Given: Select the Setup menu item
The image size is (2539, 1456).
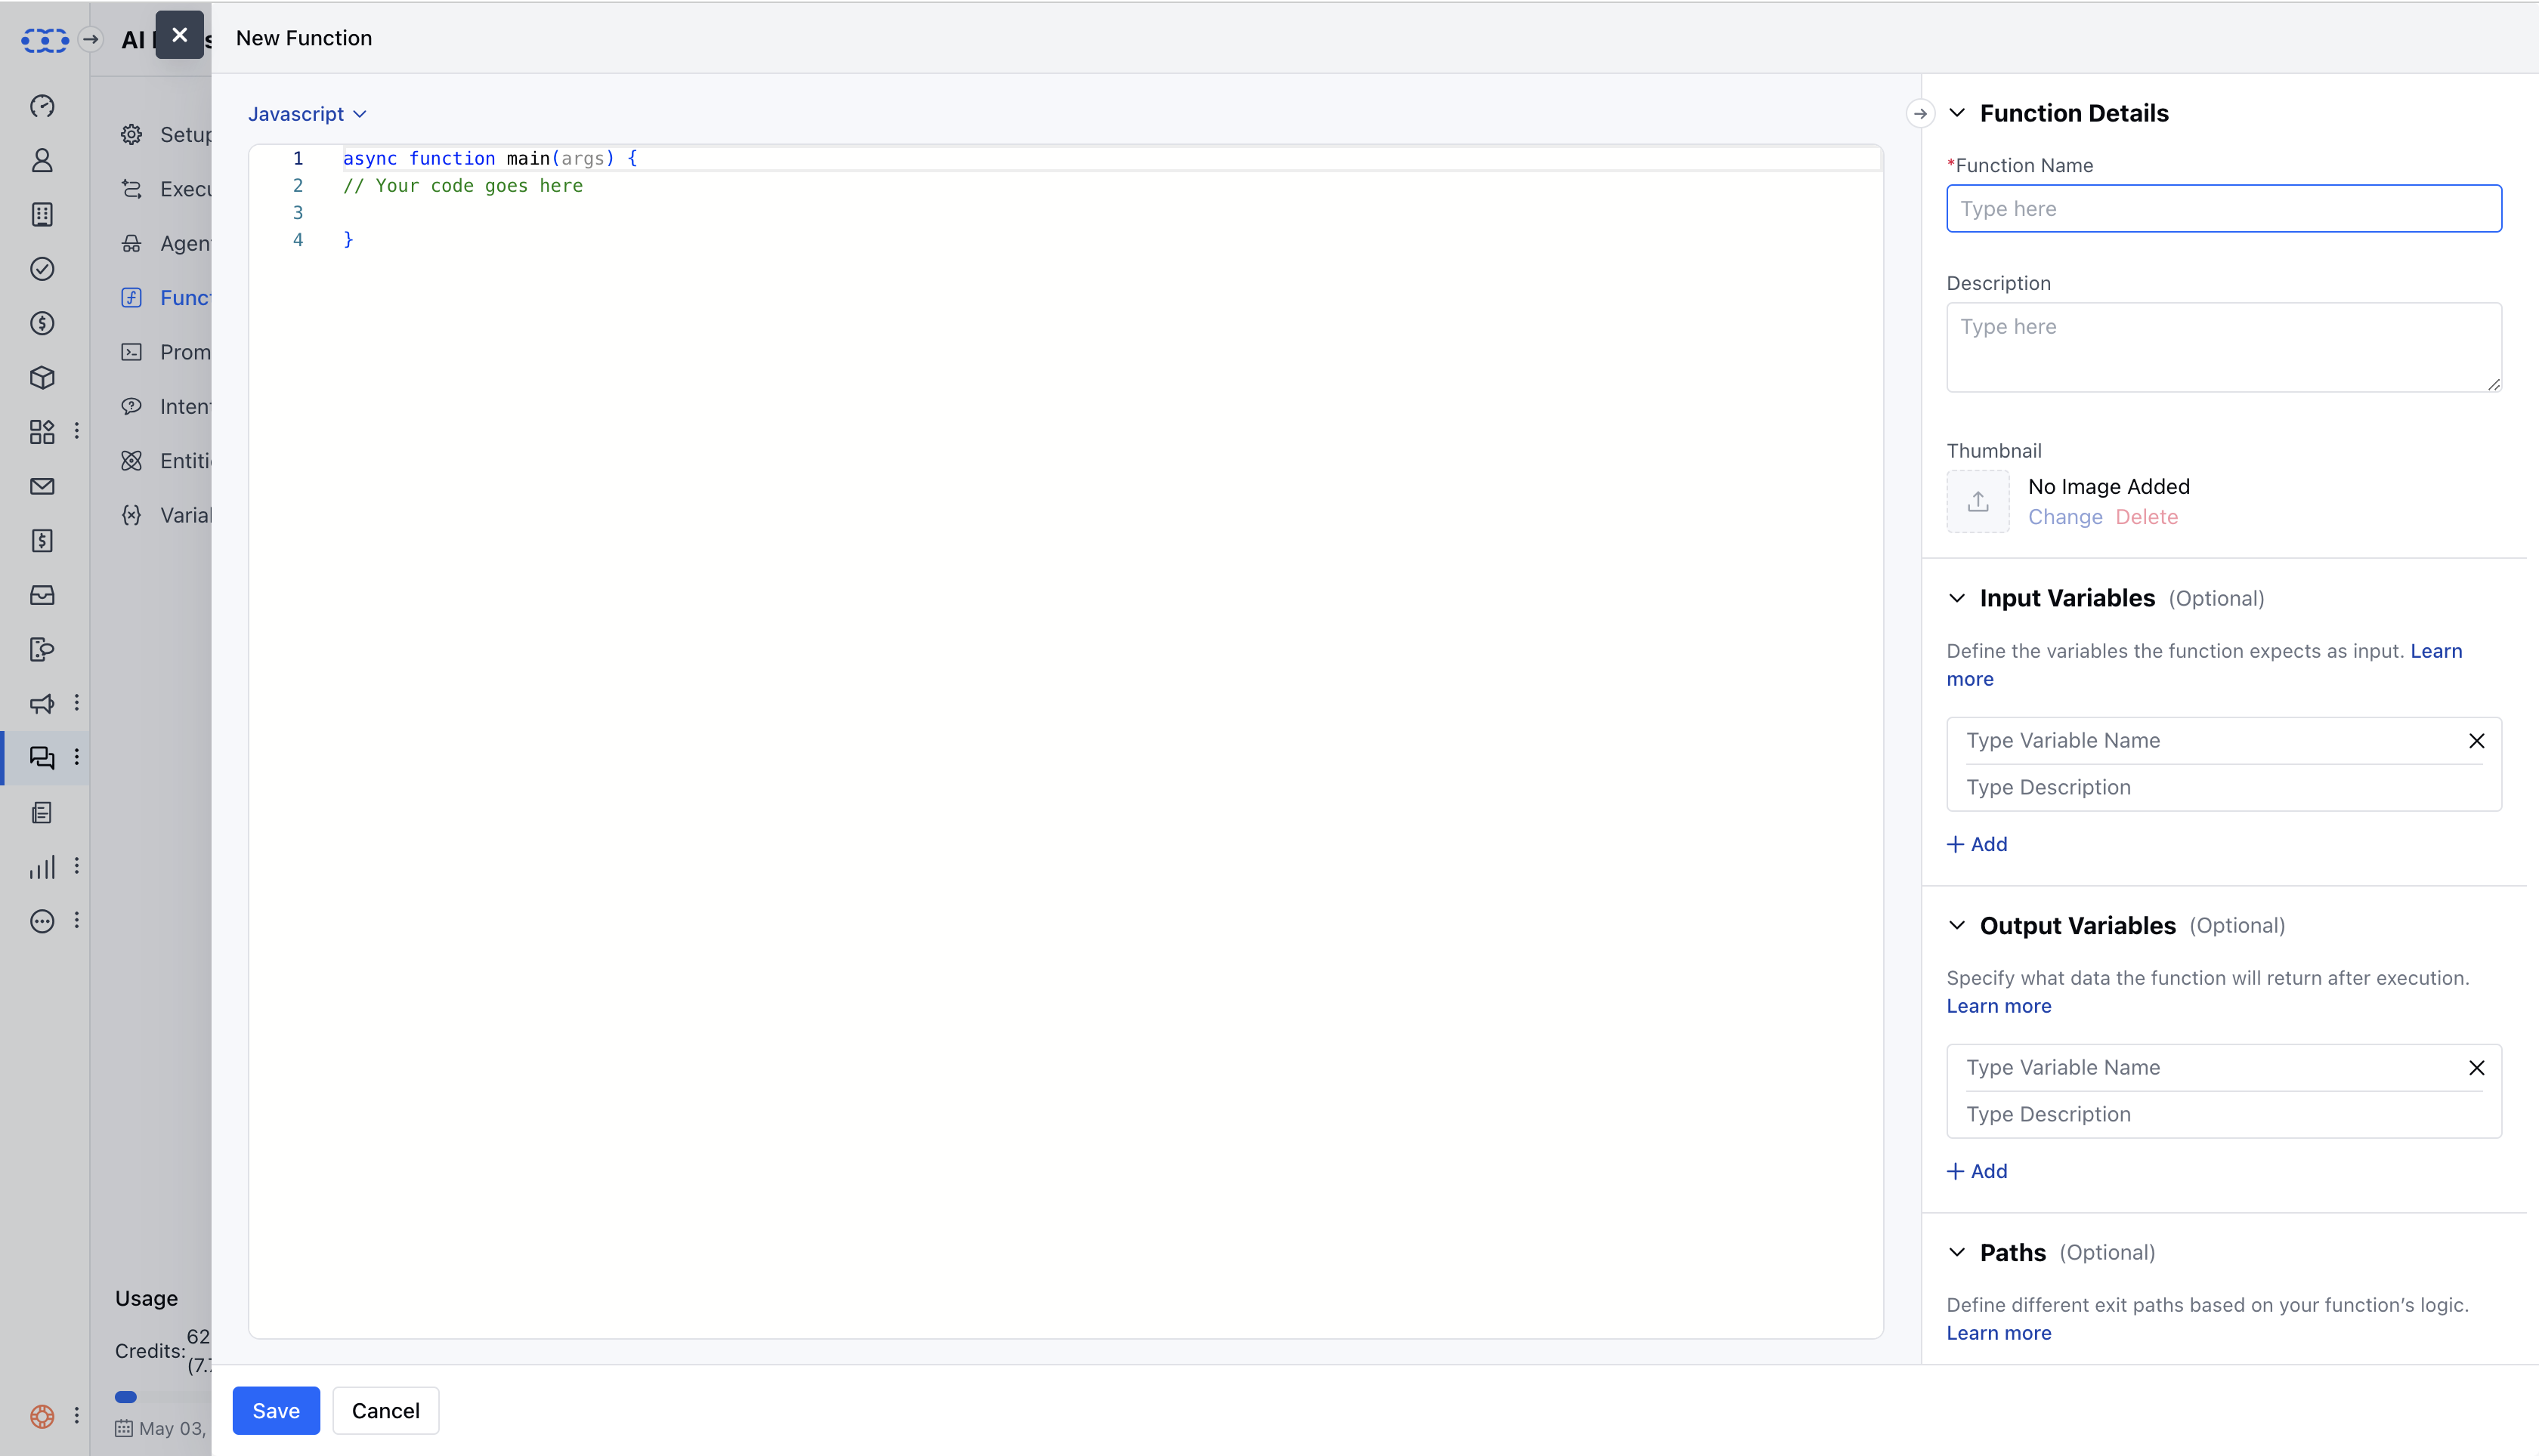Looking at the screenshot, I should click(x=165, y=135).
